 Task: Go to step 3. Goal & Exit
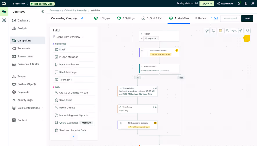click(152, 18)
